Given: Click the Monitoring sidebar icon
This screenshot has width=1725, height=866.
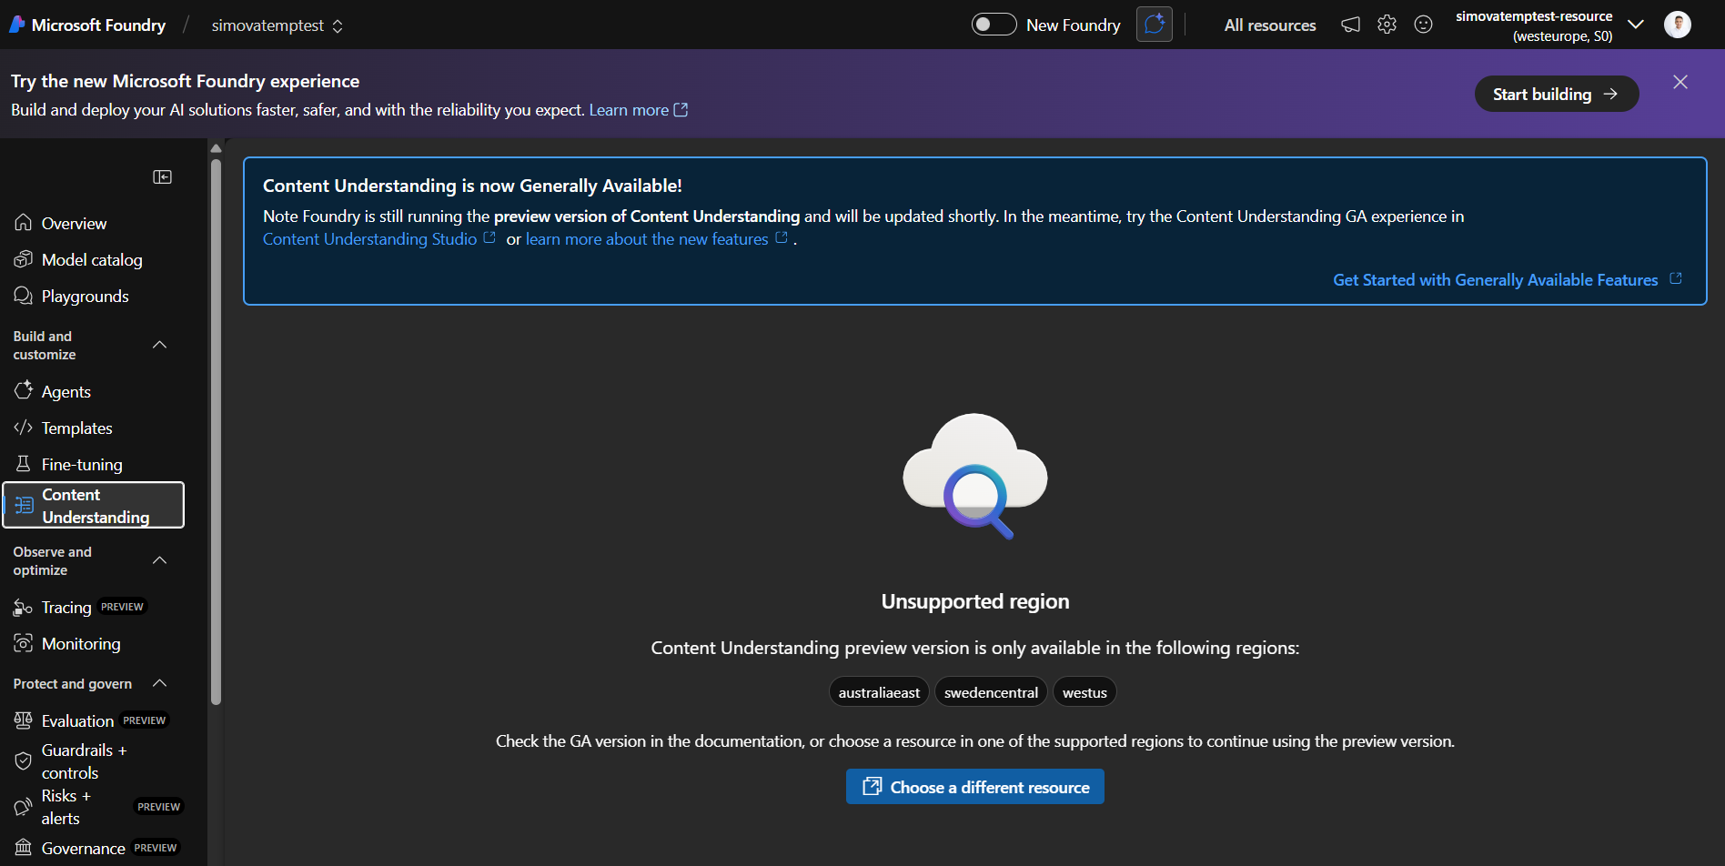Looking at the screenshot, I should 24,643.
